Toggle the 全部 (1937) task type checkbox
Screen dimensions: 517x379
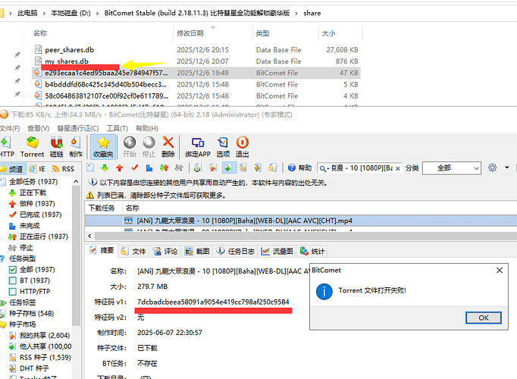[13, 270]
